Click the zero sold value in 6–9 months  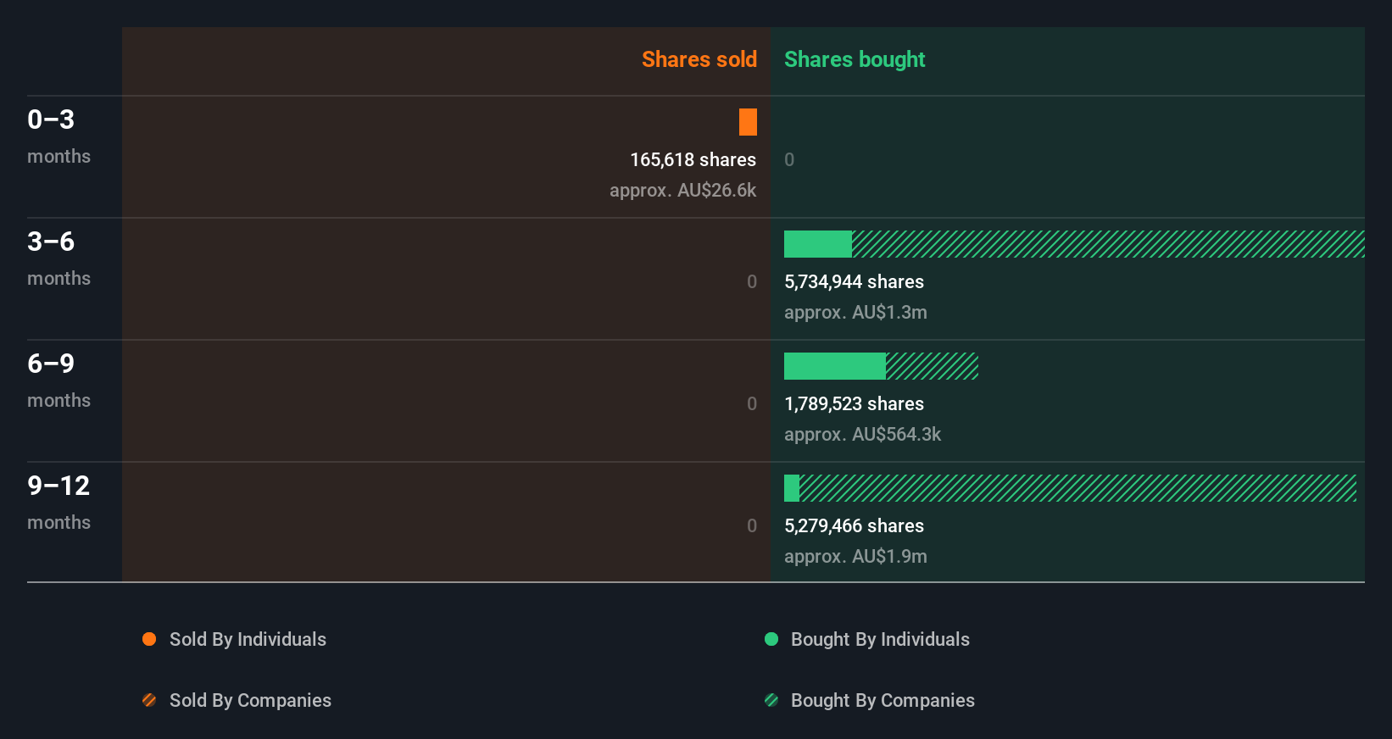pos(752,403)
